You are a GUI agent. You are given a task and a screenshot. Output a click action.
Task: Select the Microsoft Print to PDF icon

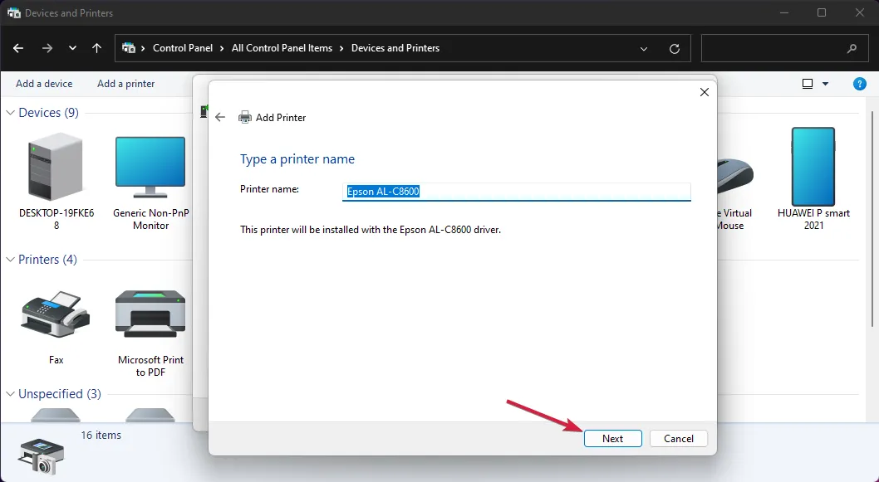[x=150, y=315]
